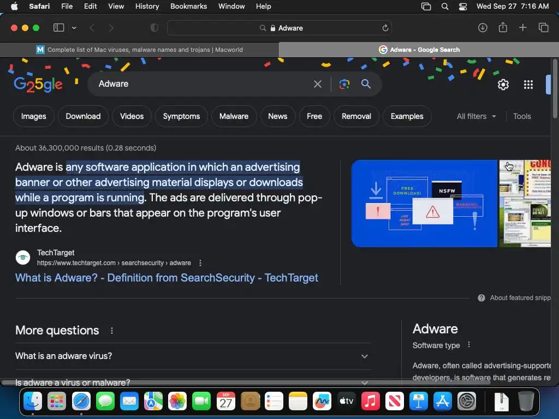Screen dimensions: 559x419
Task: Filter results by Download chip
Action: [83, 116]
